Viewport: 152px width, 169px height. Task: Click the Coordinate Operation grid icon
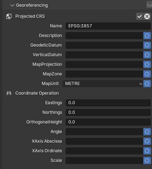(9, 93)
